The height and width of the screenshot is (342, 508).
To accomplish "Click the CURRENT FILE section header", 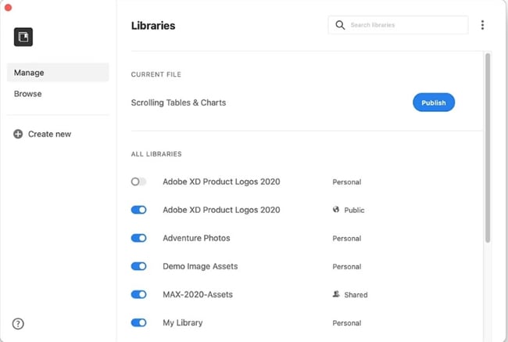I will [156, 74].
